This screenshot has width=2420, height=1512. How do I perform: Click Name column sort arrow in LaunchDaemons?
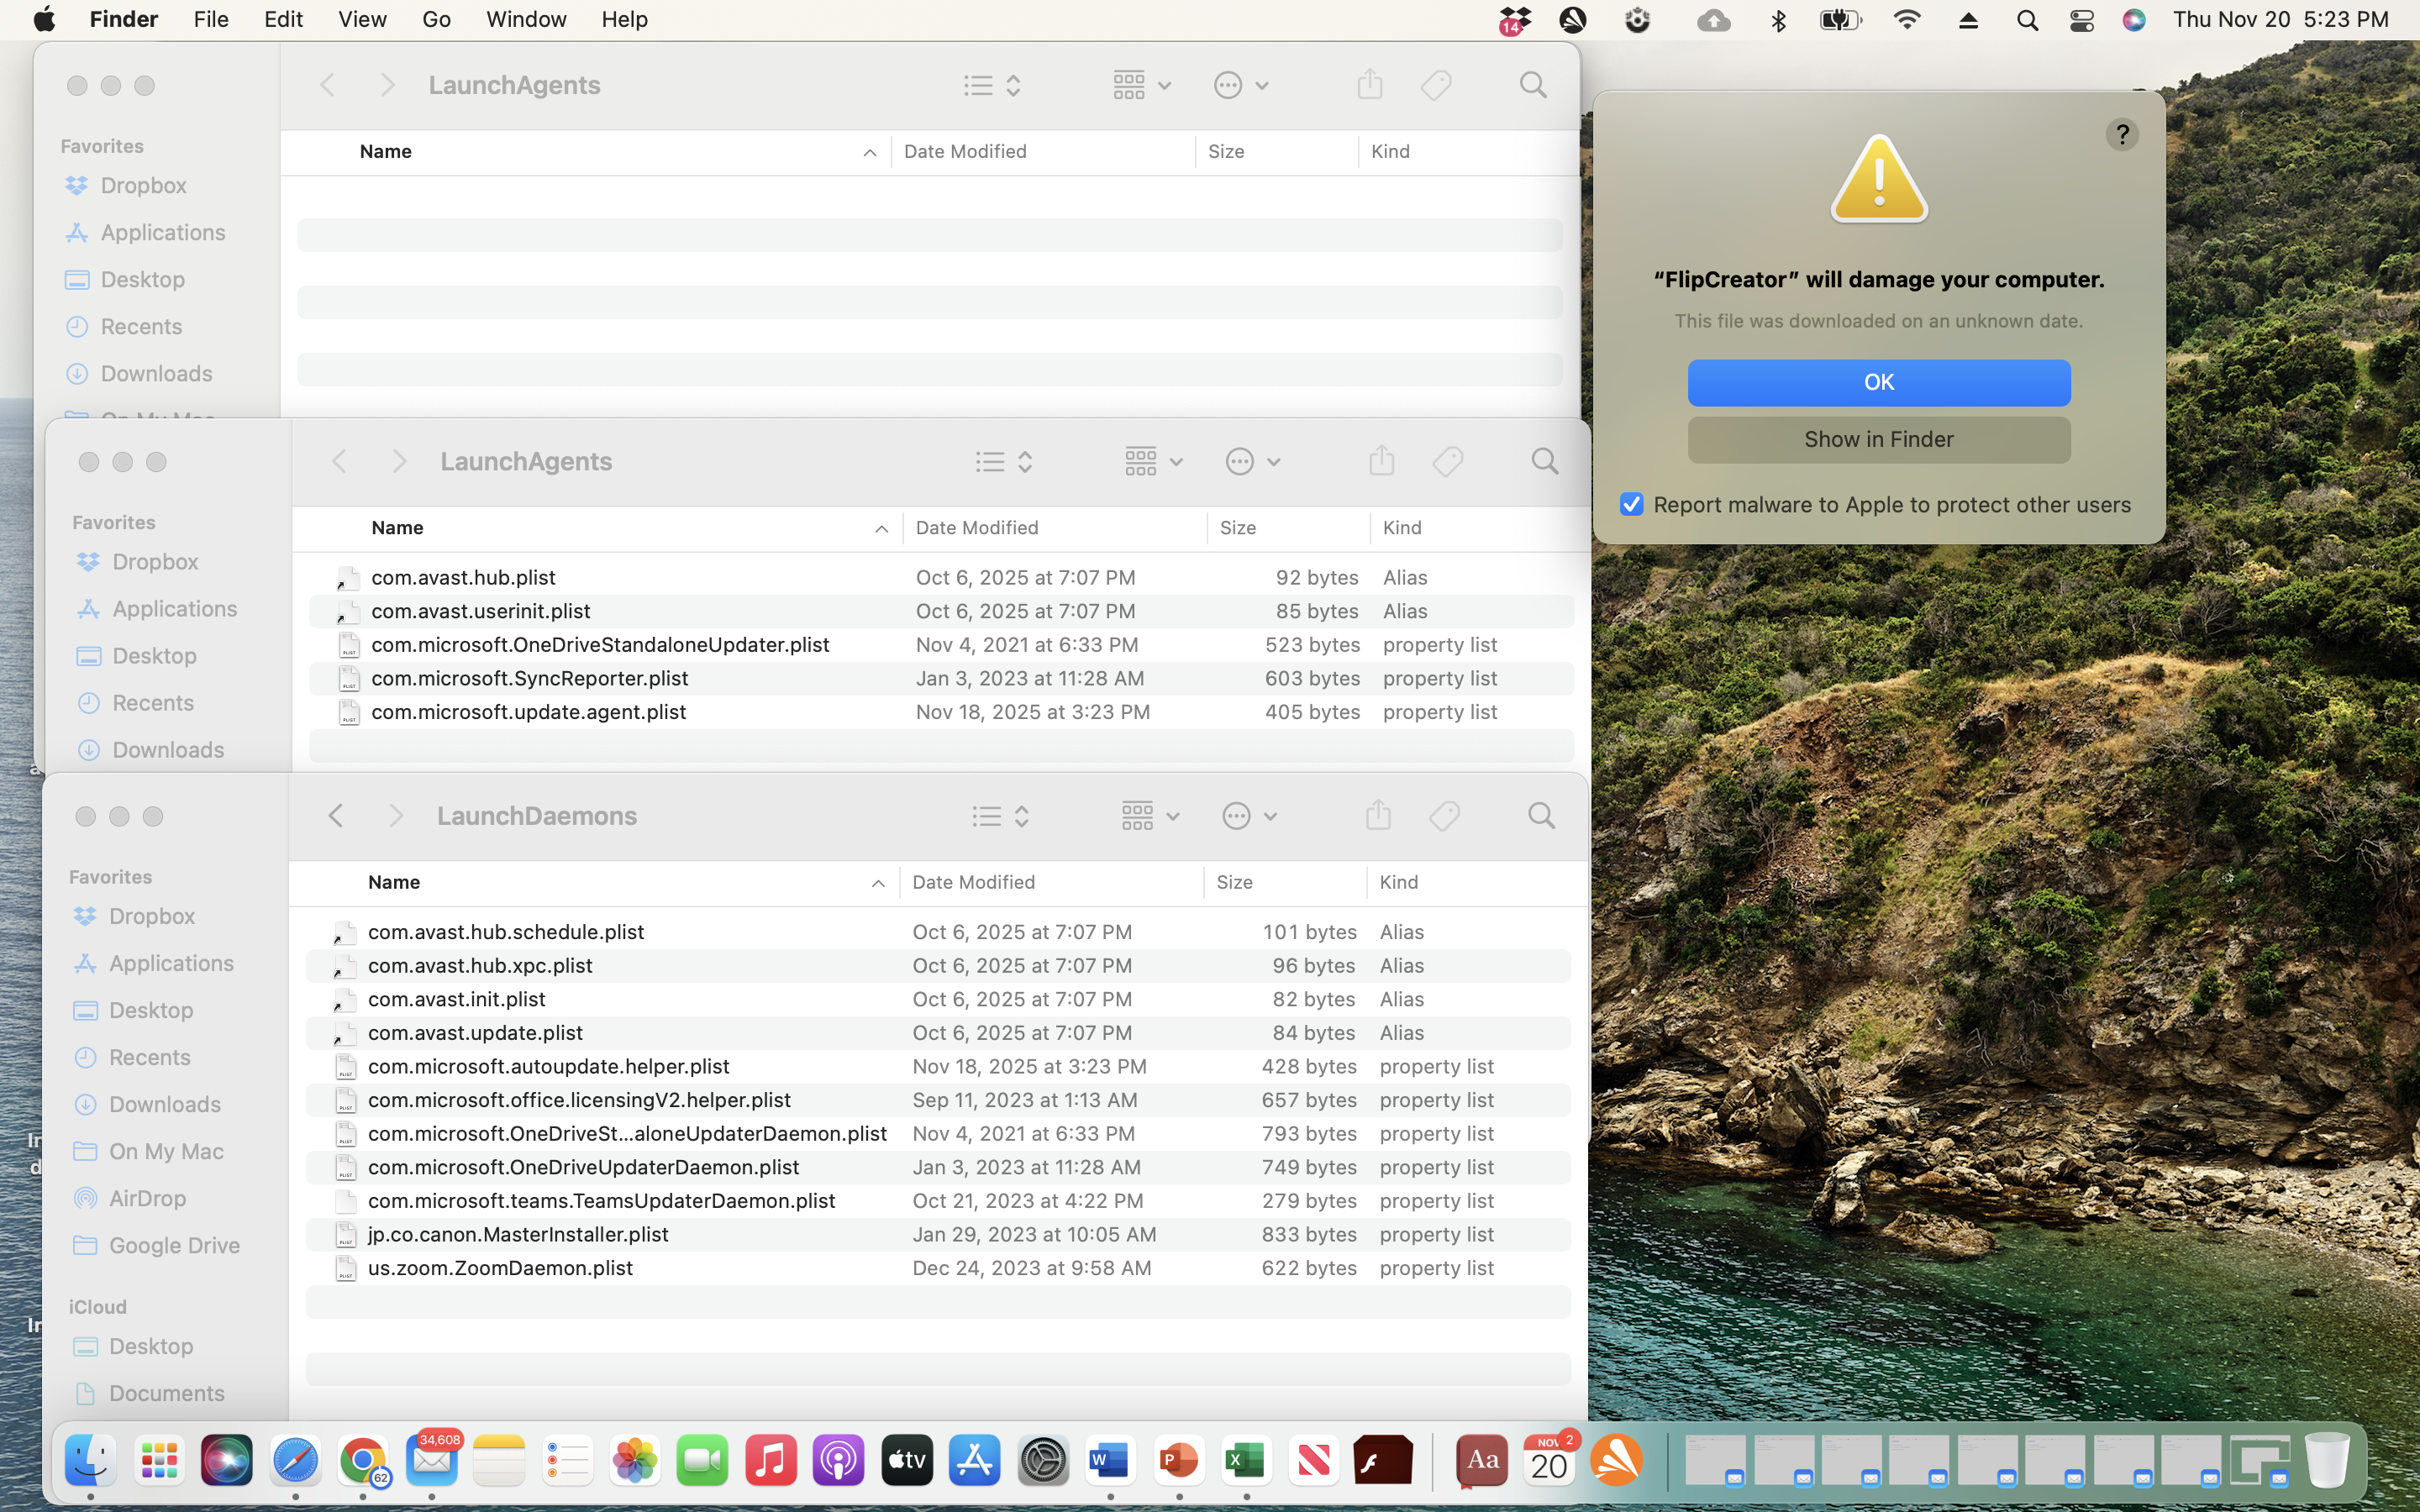[x=877, y=883]
